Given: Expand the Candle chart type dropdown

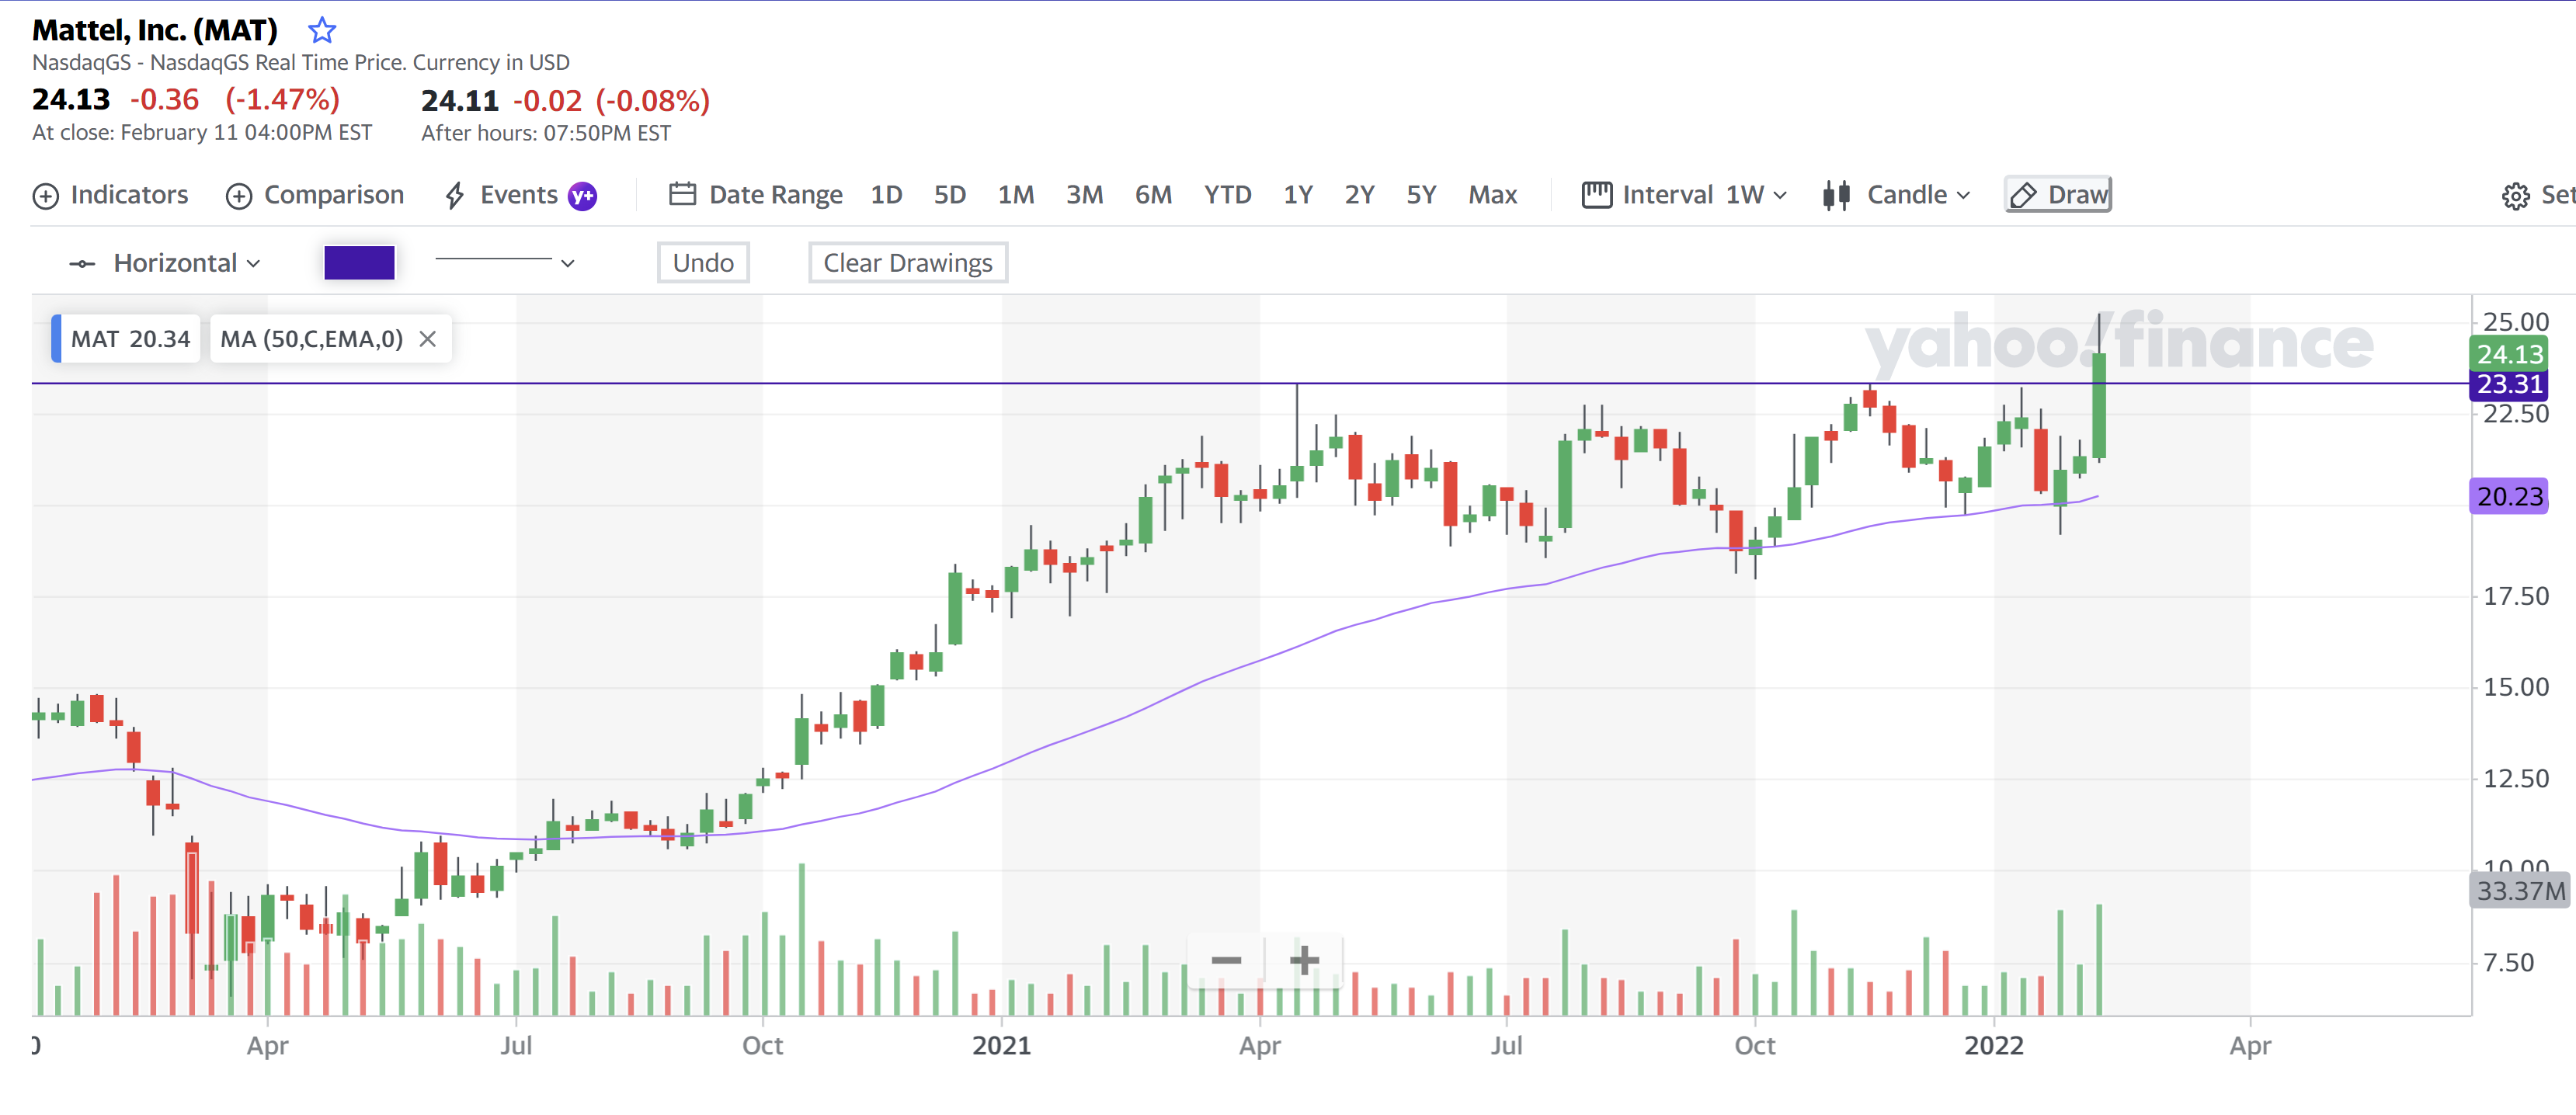Looking at the screenshot, I should point(1964,196).
